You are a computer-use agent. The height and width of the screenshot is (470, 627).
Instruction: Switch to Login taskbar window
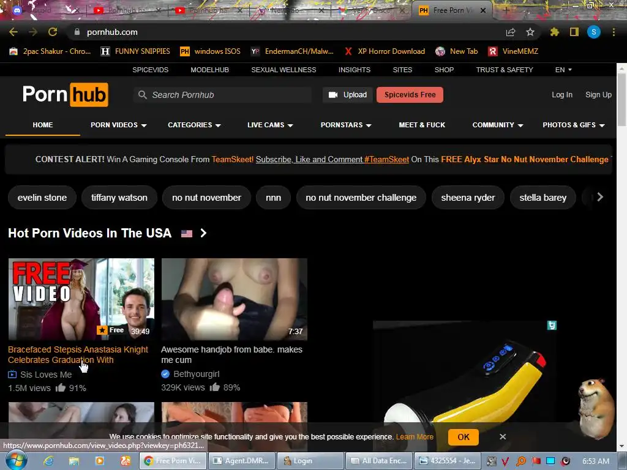click(310, 461)
